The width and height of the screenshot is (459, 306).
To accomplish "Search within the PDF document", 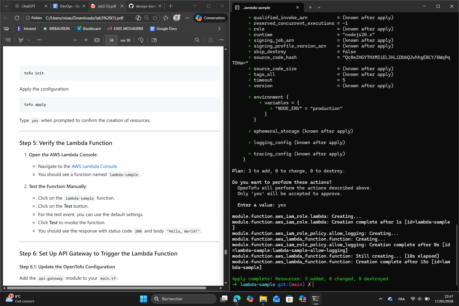I will coord(197,40).
